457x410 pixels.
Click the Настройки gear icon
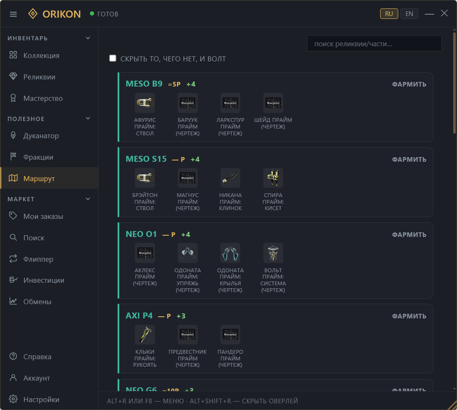tap(13, 399)
